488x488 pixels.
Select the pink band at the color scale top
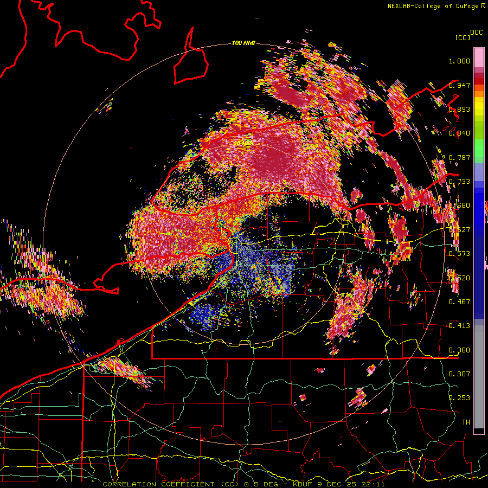coord(479,57)
